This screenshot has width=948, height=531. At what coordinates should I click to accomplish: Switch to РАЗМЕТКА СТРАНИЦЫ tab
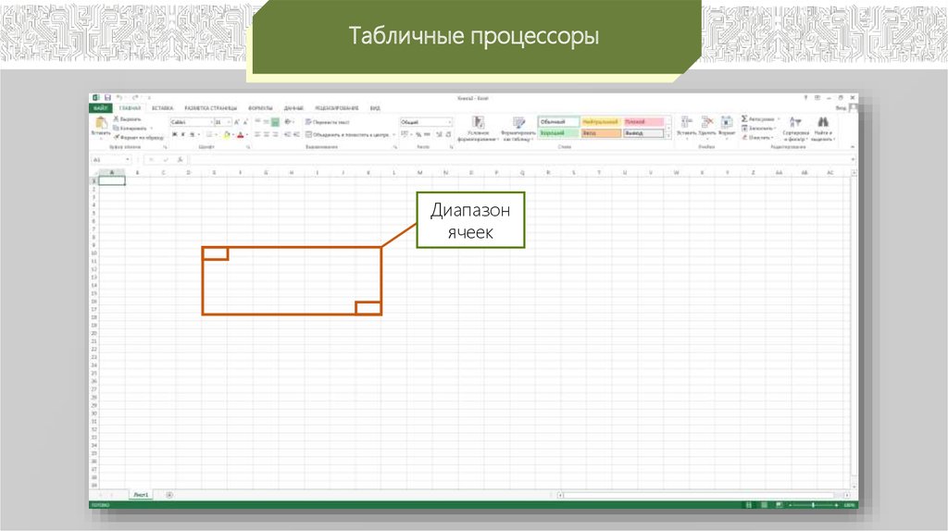[x=210, y=108]
